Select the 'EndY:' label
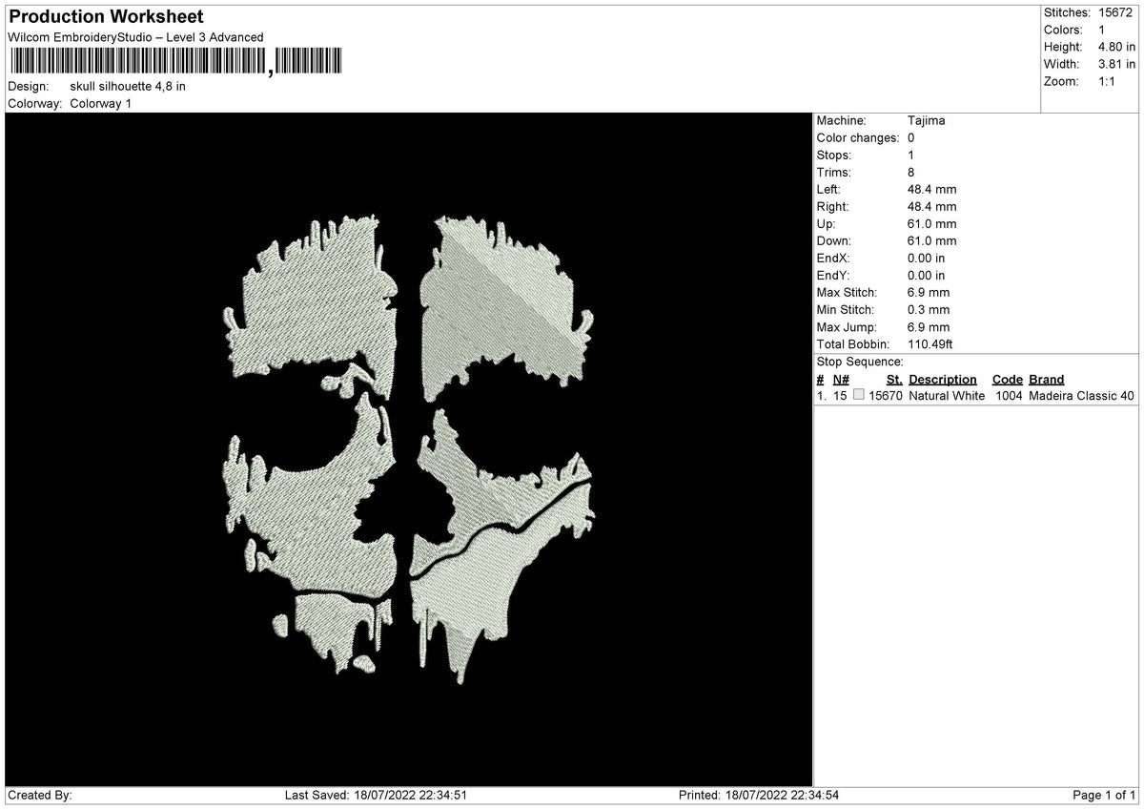This screenshot has width=1144, height=809. coord(833,275)
